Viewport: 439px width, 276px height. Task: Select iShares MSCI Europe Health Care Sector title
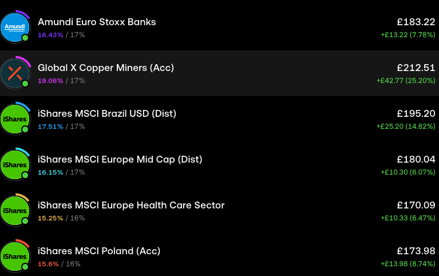click(x=131, y=205)
